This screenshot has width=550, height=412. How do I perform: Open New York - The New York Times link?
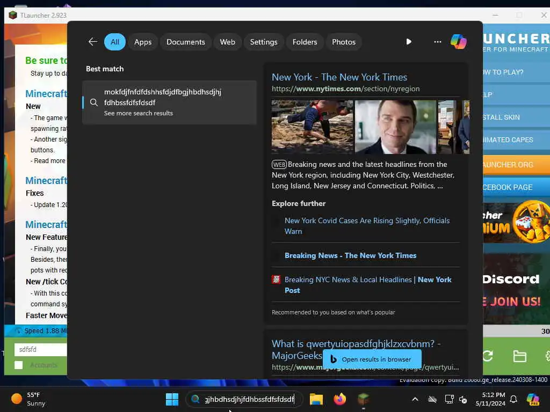point(339,77)
